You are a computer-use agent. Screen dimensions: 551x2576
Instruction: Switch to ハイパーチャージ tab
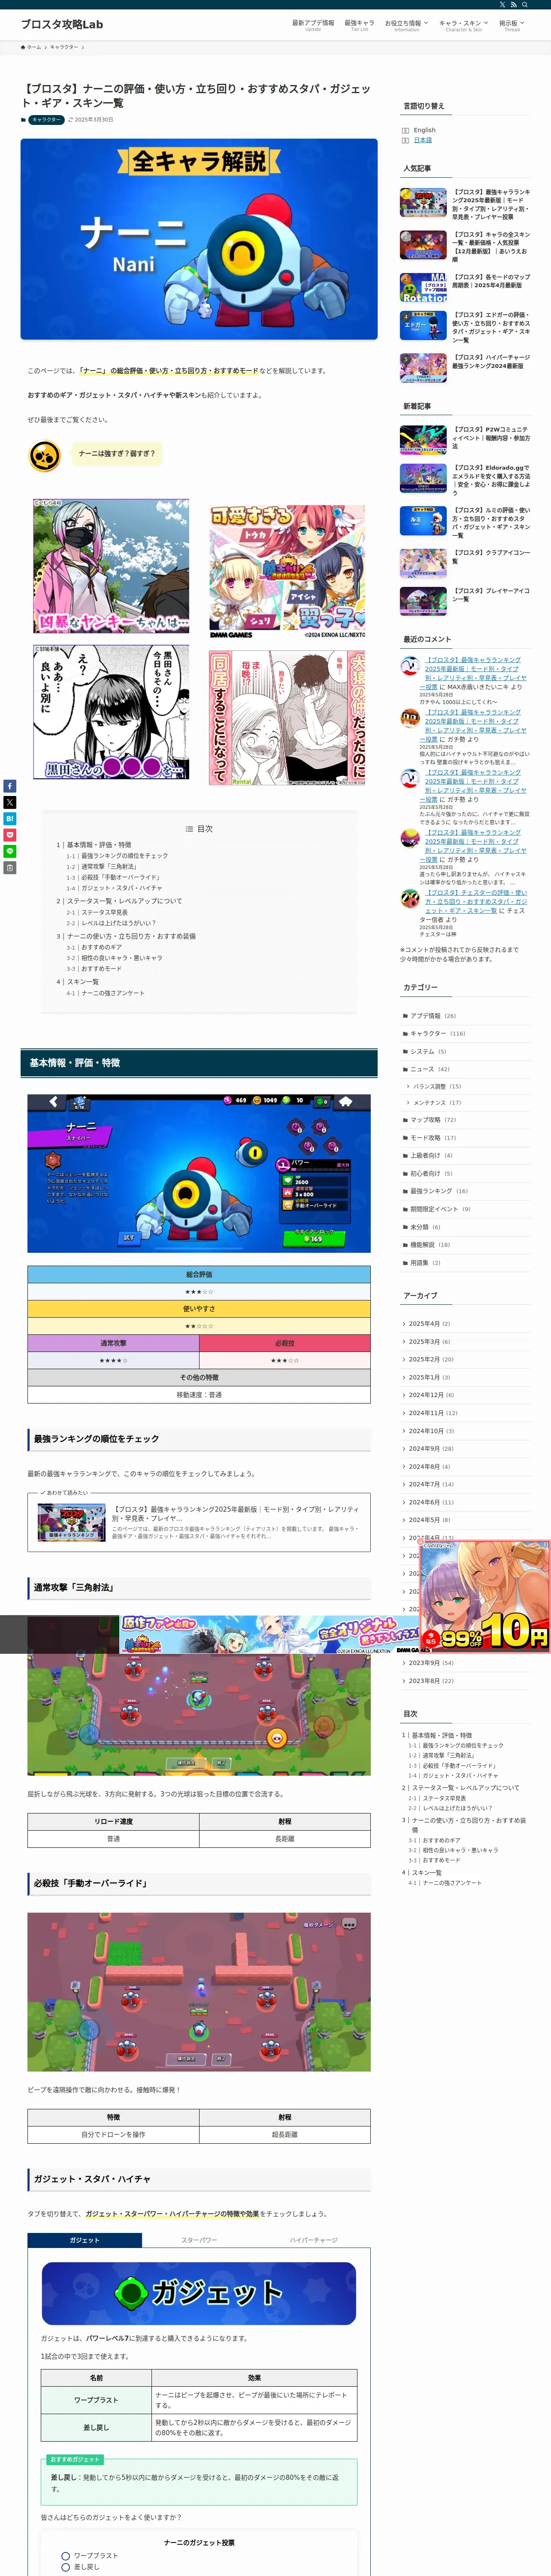pyautogui.click(x=313, y=2240)
